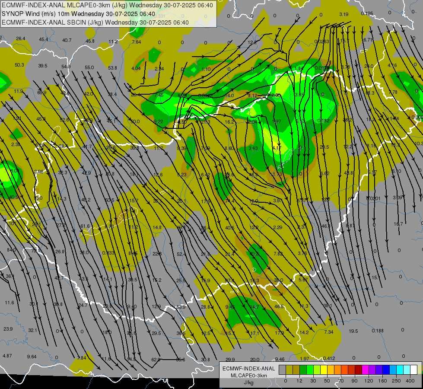Viewport: 423px width, 389px height.
Task: Click the map value 46.5
Action: 279,307
